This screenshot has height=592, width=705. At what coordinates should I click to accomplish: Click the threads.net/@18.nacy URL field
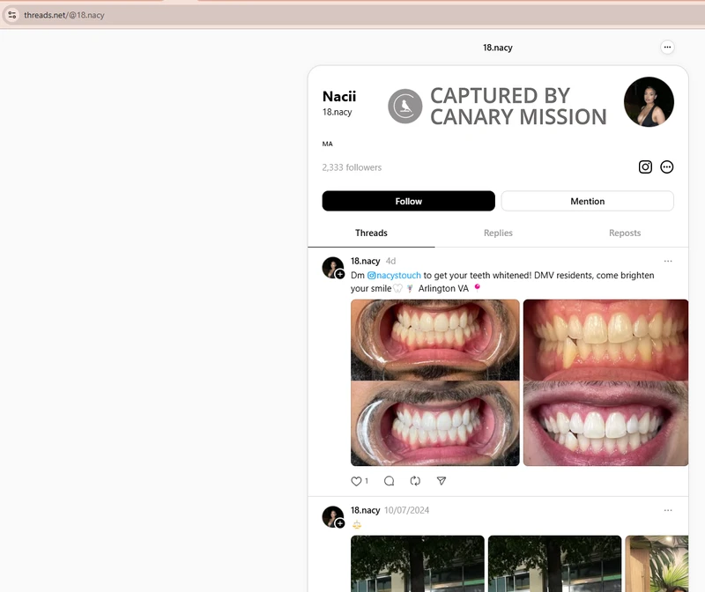coord(63,15)
